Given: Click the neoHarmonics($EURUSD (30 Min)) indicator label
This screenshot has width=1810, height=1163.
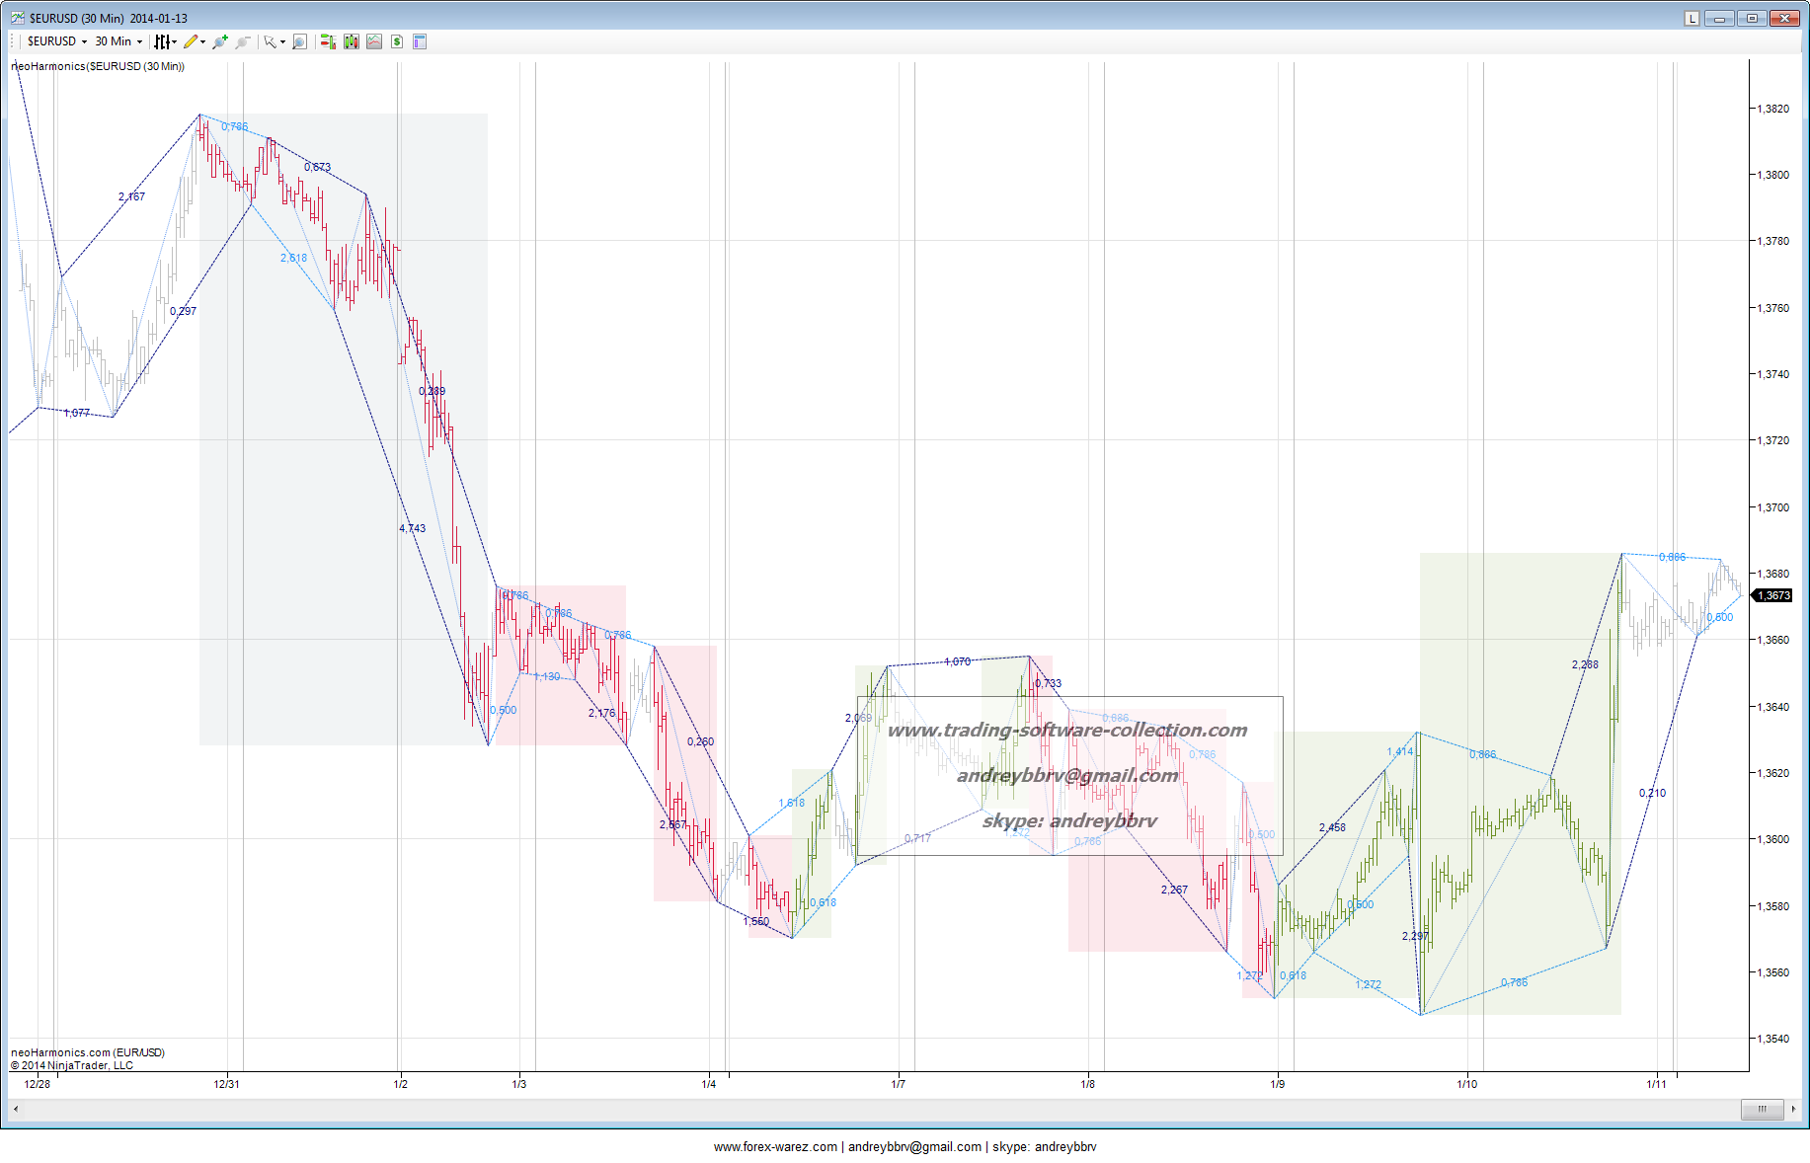Looking at the screenshot, I should click(98, 66).
